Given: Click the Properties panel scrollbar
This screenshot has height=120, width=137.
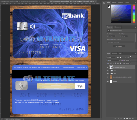Looking at the screenshot, I should [x=136, y=38].
